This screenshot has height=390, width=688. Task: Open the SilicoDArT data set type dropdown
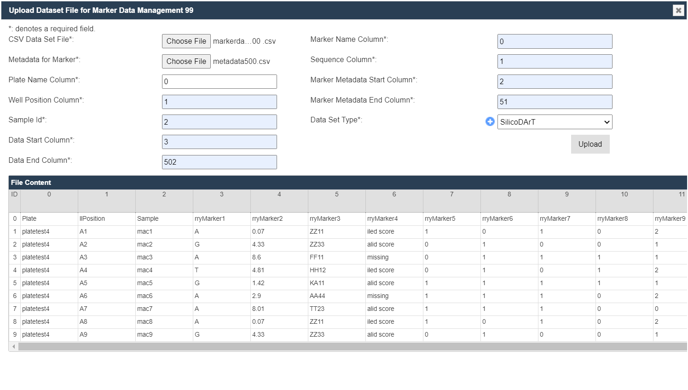pyautogui.click(x=555, y=122)
